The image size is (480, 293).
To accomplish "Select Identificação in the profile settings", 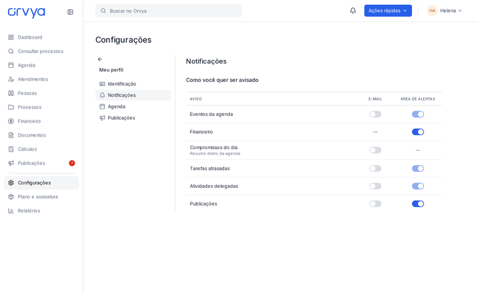I will tap(133, 84).
